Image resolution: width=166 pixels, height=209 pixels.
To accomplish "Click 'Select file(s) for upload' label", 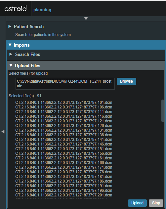I will [28, 73].
